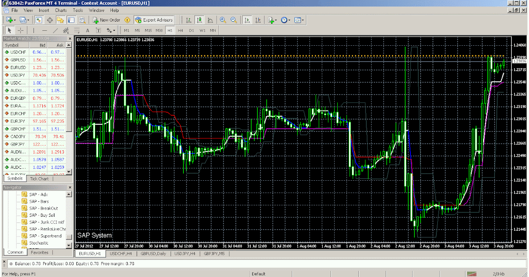
Task: Open the View menu
Action: [x=28, y=10]
